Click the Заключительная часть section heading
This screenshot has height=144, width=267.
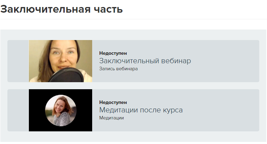point(62,9)
